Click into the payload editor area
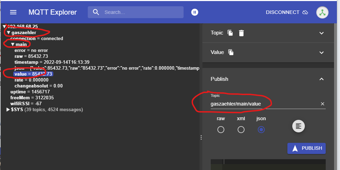 point(268,164)
